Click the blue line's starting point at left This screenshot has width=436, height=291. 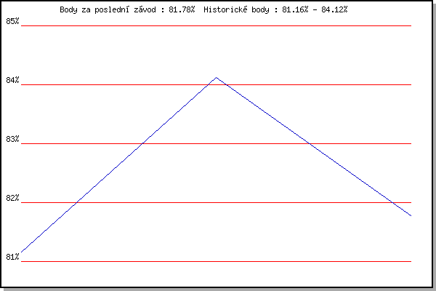pyautogui.click(x=23, y=252)
